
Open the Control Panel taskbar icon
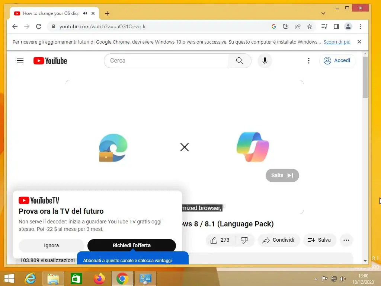click(145, 279)
